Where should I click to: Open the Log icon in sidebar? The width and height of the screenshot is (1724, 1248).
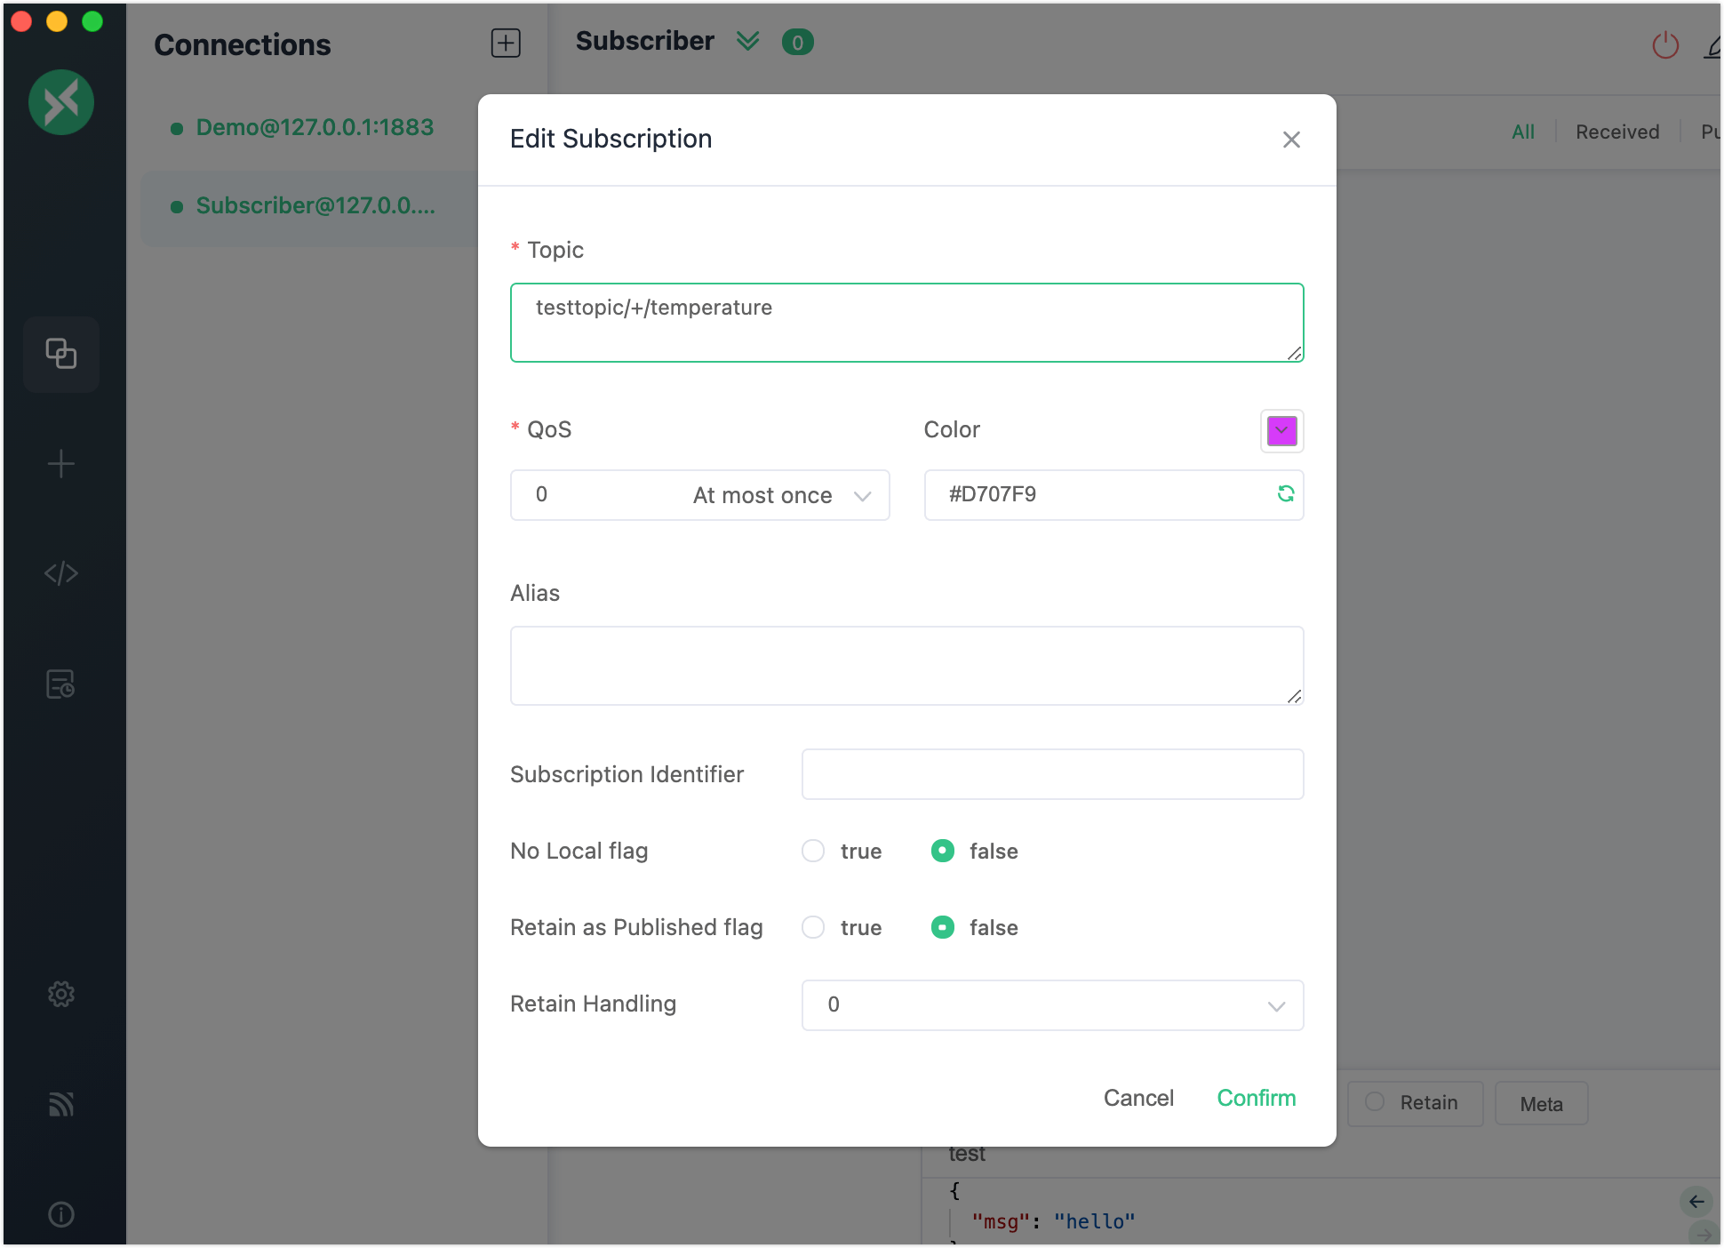coord(60,684)
